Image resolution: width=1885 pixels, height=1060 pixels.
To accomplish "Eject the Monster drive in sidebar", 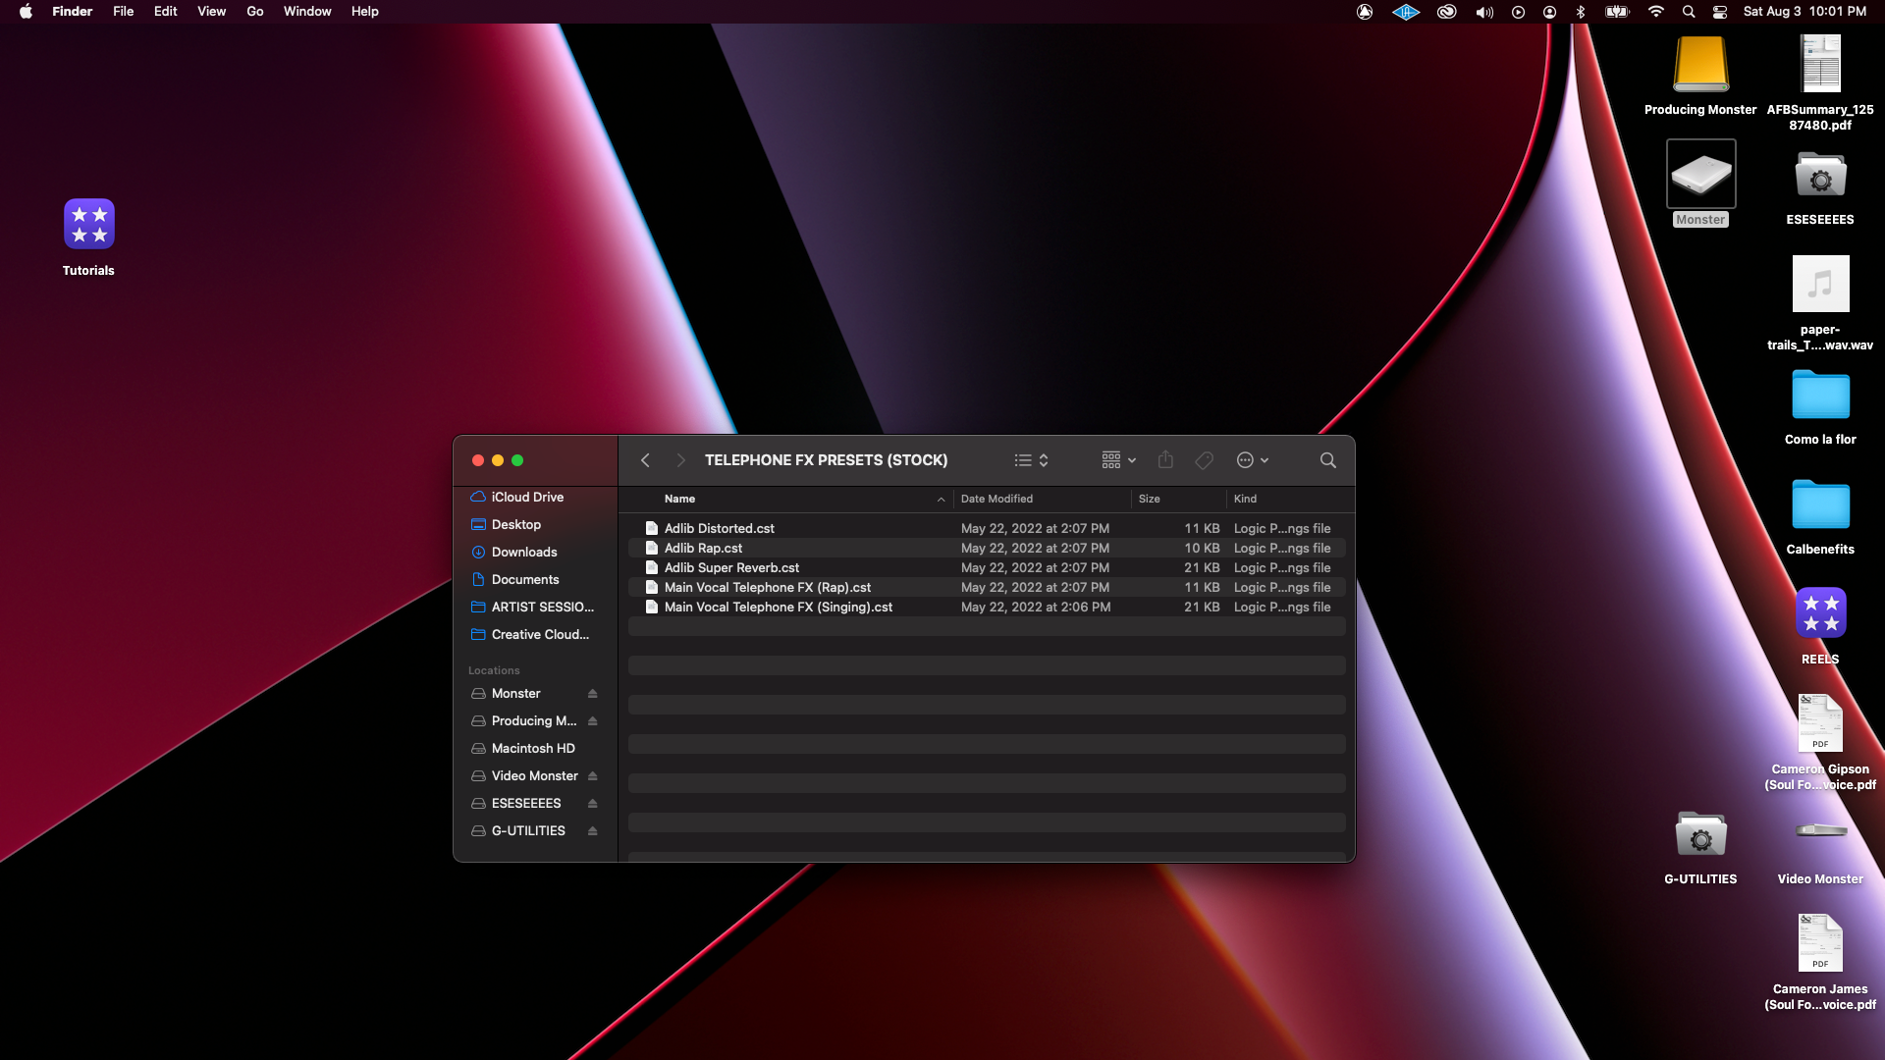I will click(593, 694).
